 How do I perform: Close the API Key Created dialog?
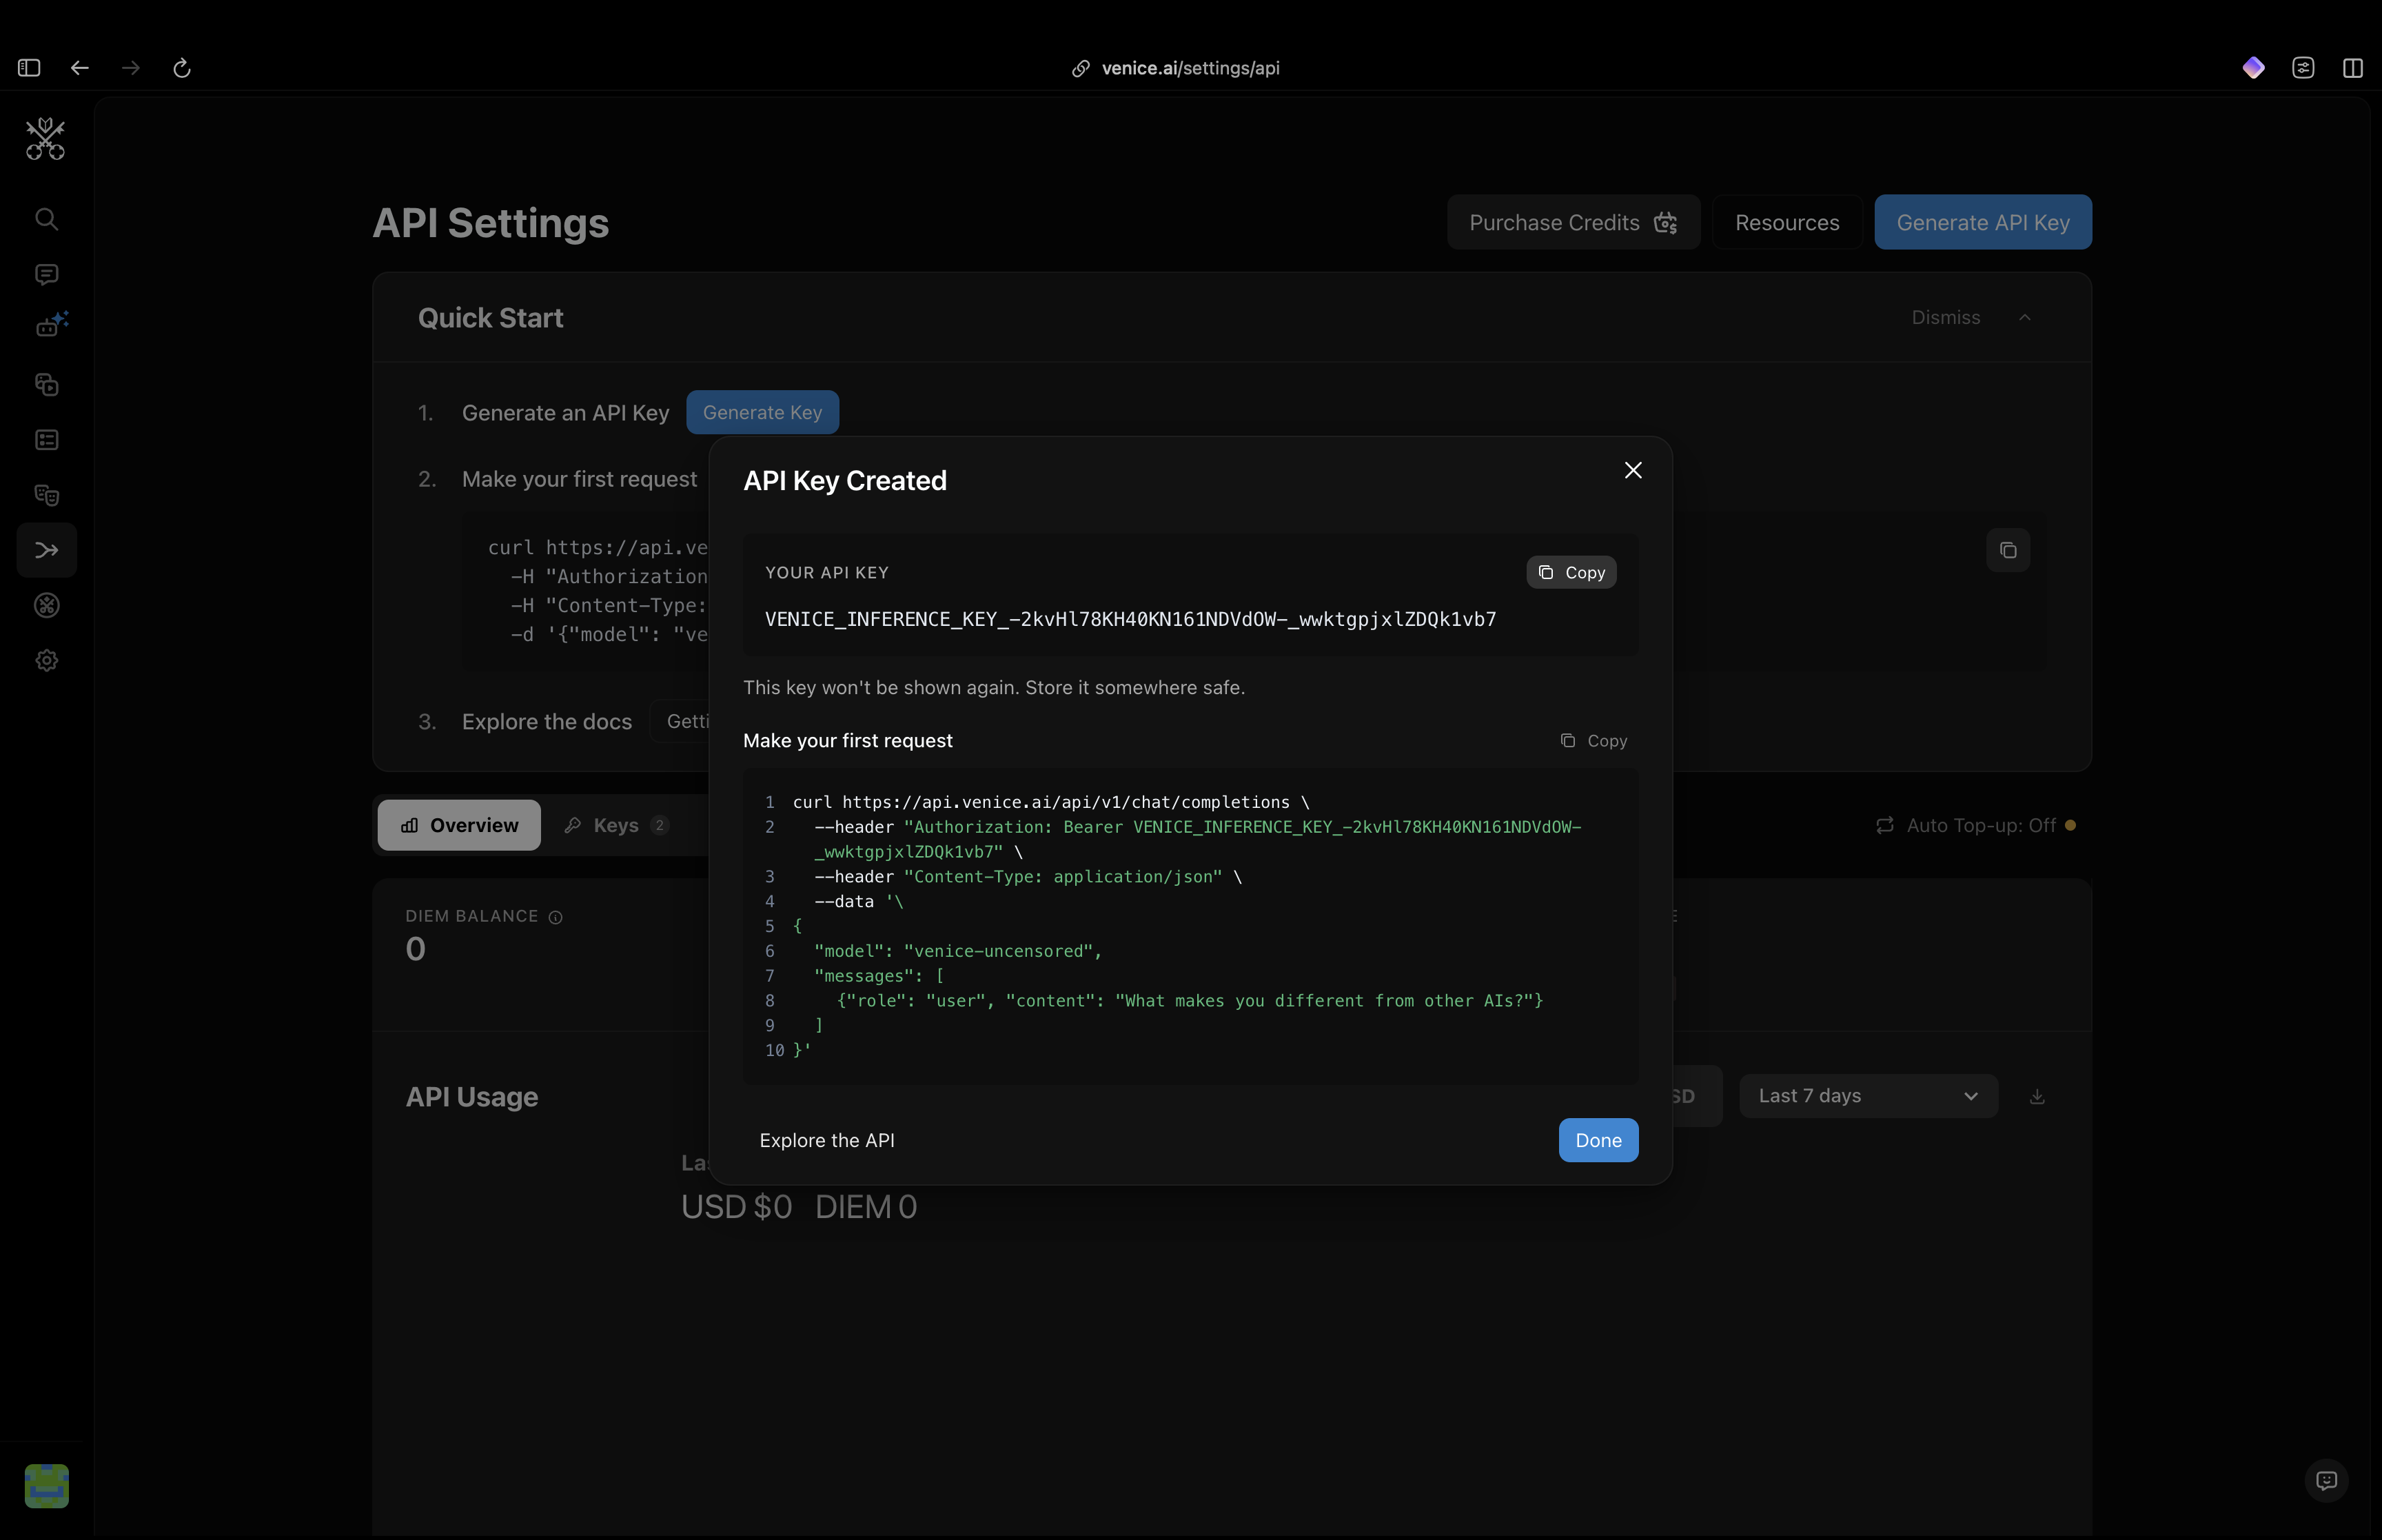click(x=1633, y=470)
